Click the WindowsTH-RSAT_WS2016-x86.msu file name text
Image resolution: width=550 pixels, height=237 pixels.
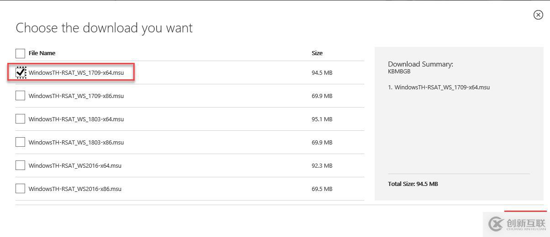coord(75,189)
